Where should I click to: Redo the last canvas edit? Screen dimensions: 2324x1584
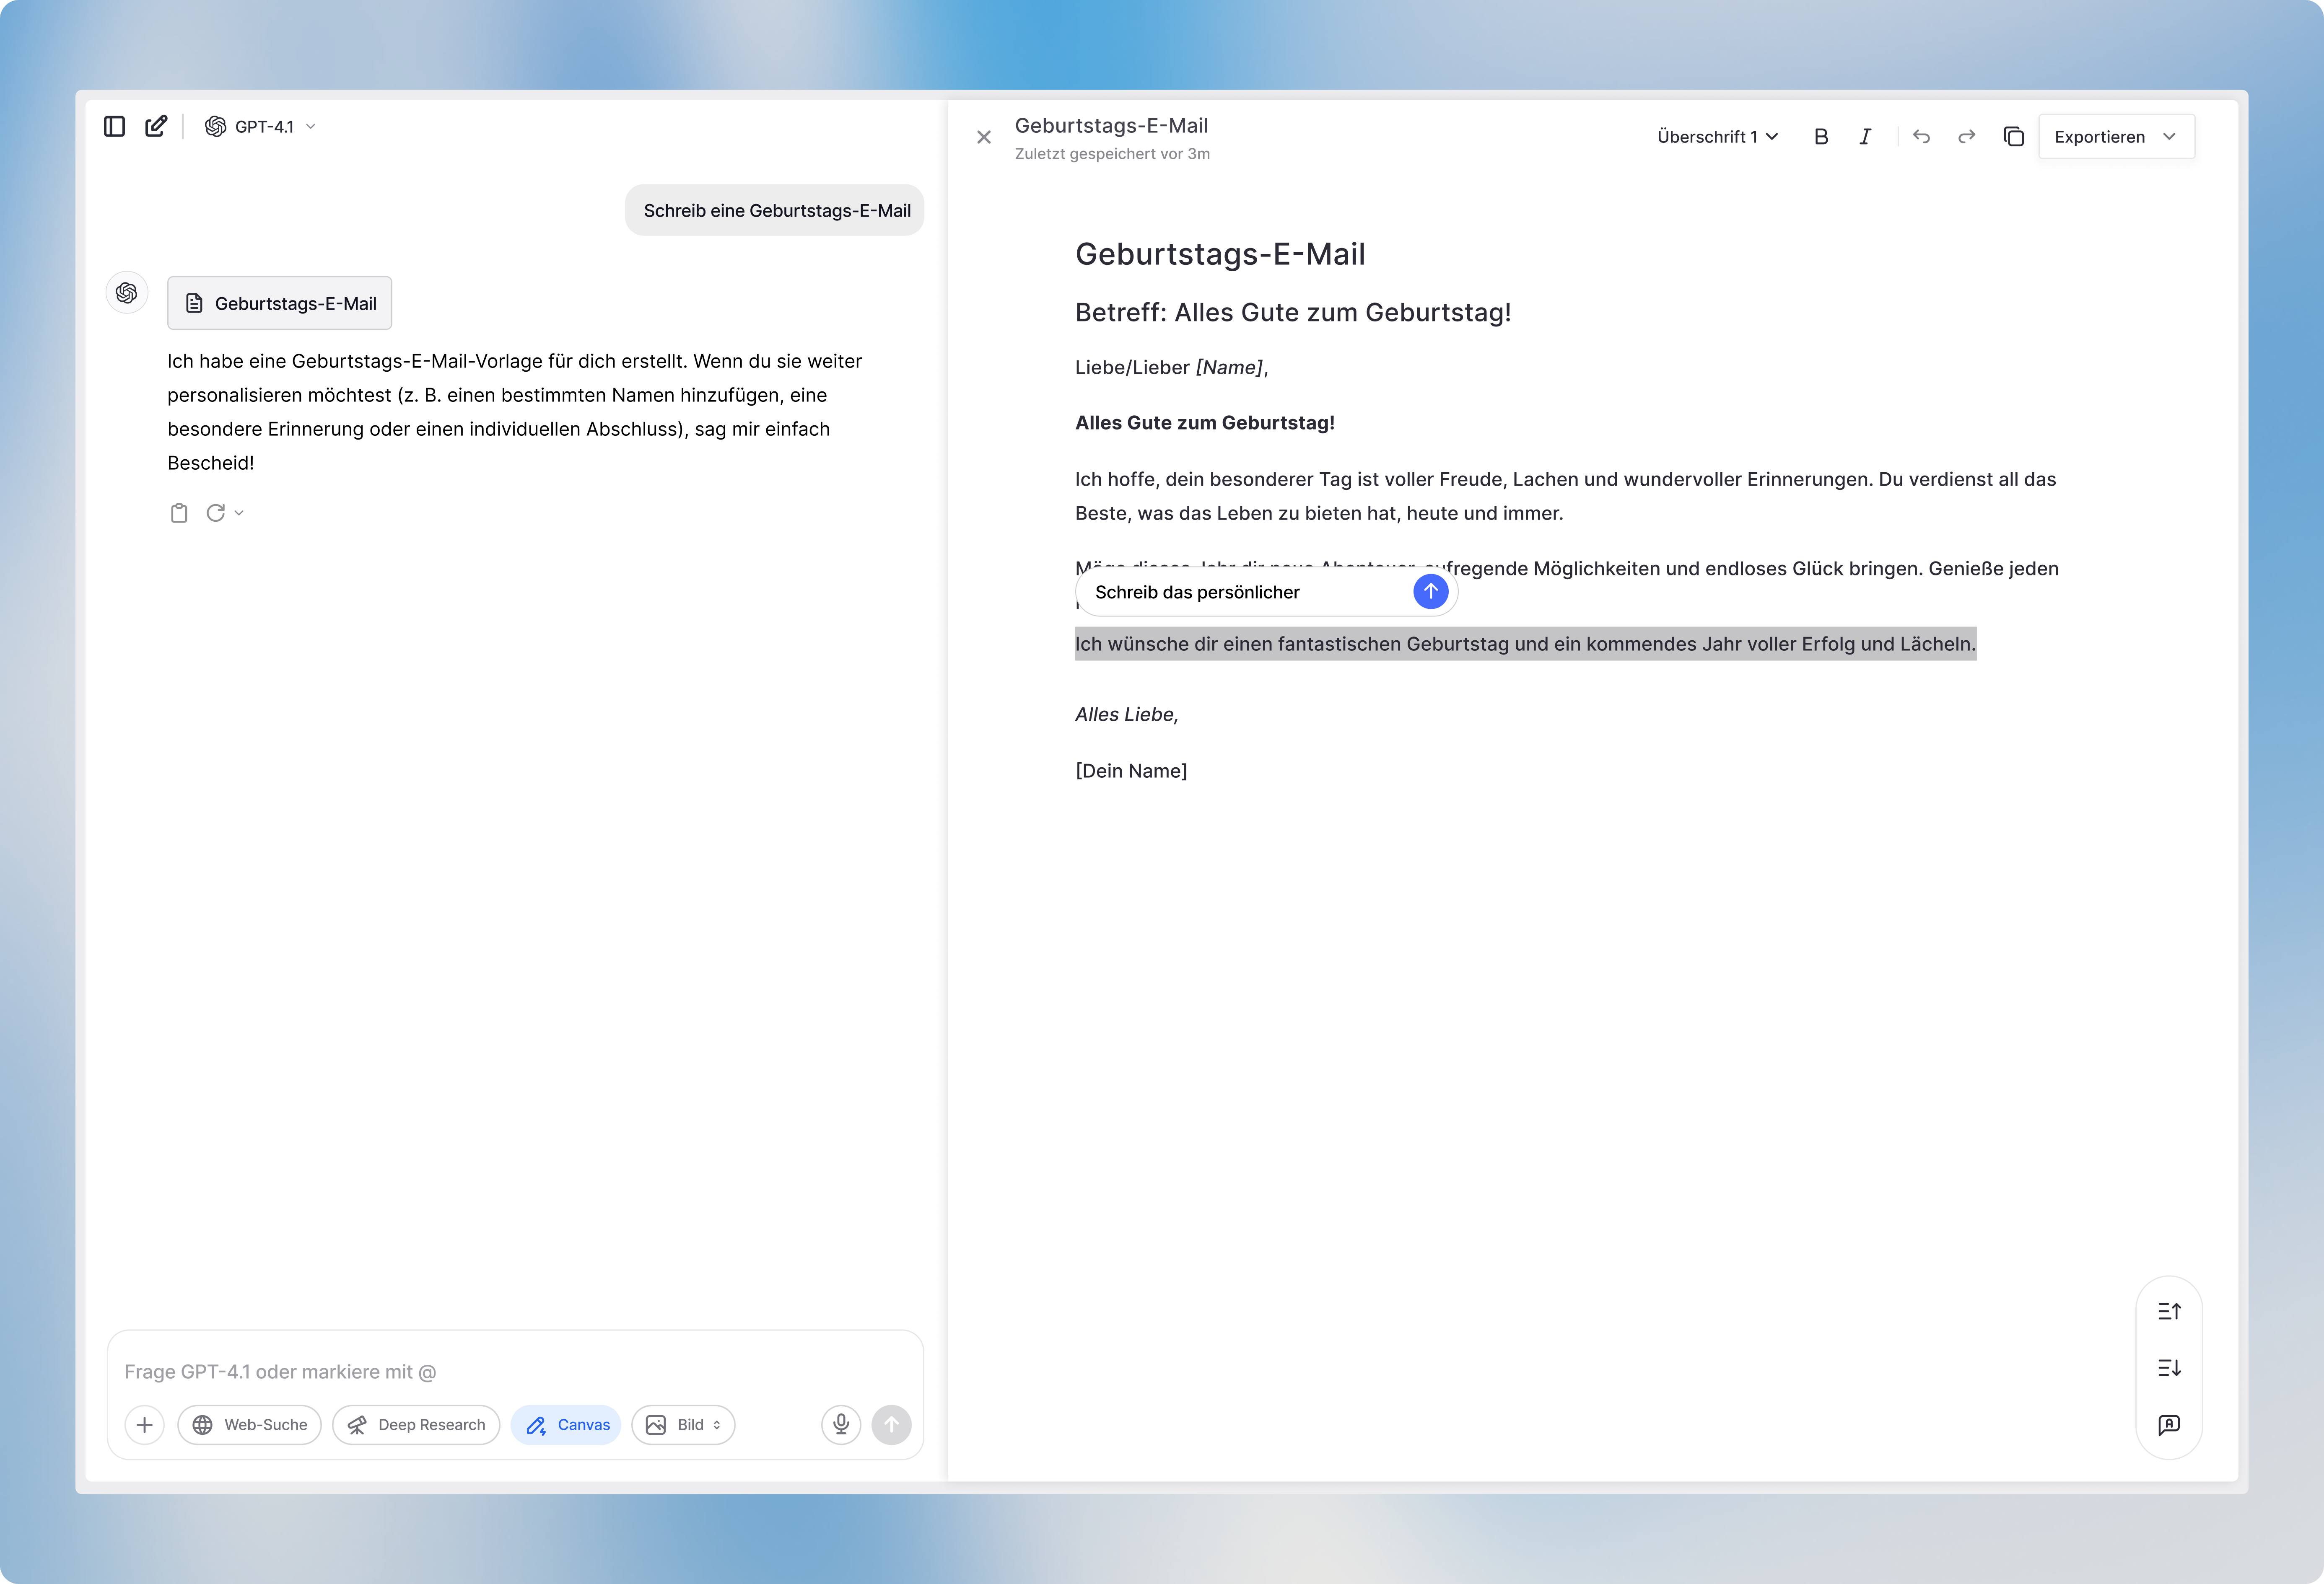(x=1966, y=137)
